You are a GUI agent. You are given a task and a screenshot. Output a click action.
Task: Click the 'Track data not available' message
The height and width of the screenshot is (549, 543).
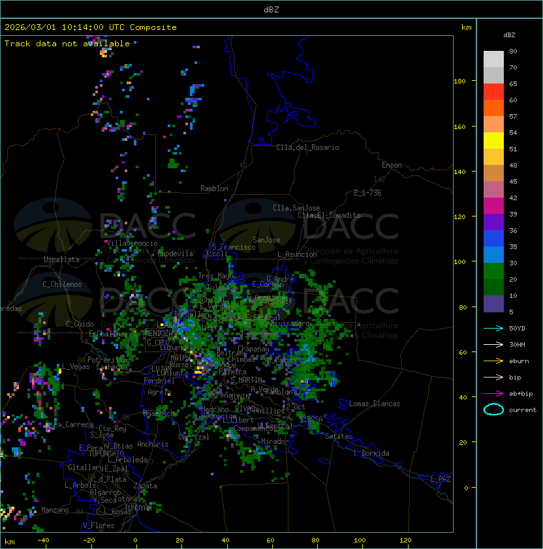[67, 44]
